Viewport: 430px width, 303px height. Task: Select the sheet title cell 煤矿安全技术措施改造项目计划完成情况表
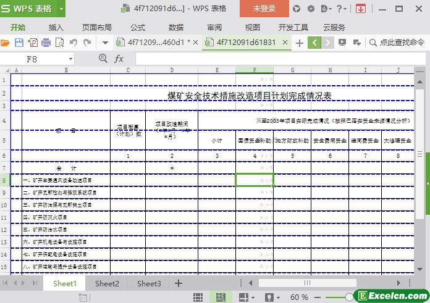coord(249,96)
